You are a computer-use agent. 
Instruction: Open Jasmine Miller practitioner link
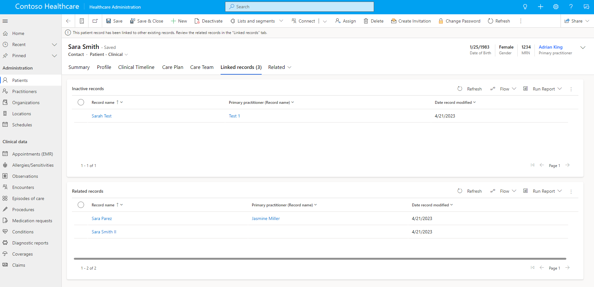tap(266, 218)
